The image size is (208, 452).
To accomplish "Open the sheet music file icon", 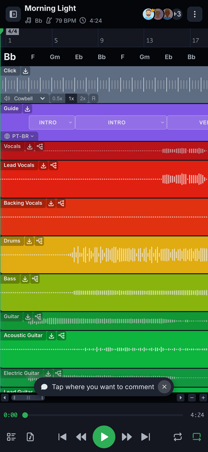I will [30, 437].
